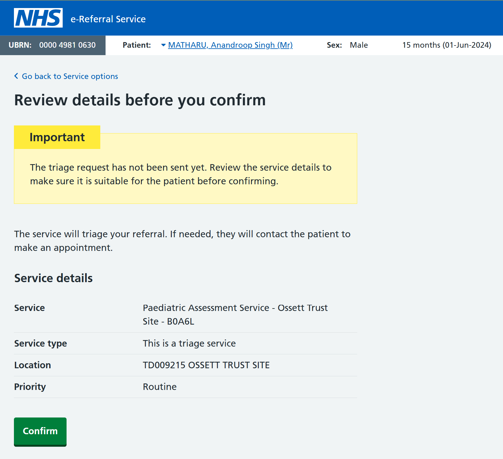
Task: Click the Service type row label
Action: click(x=41, y=343)
